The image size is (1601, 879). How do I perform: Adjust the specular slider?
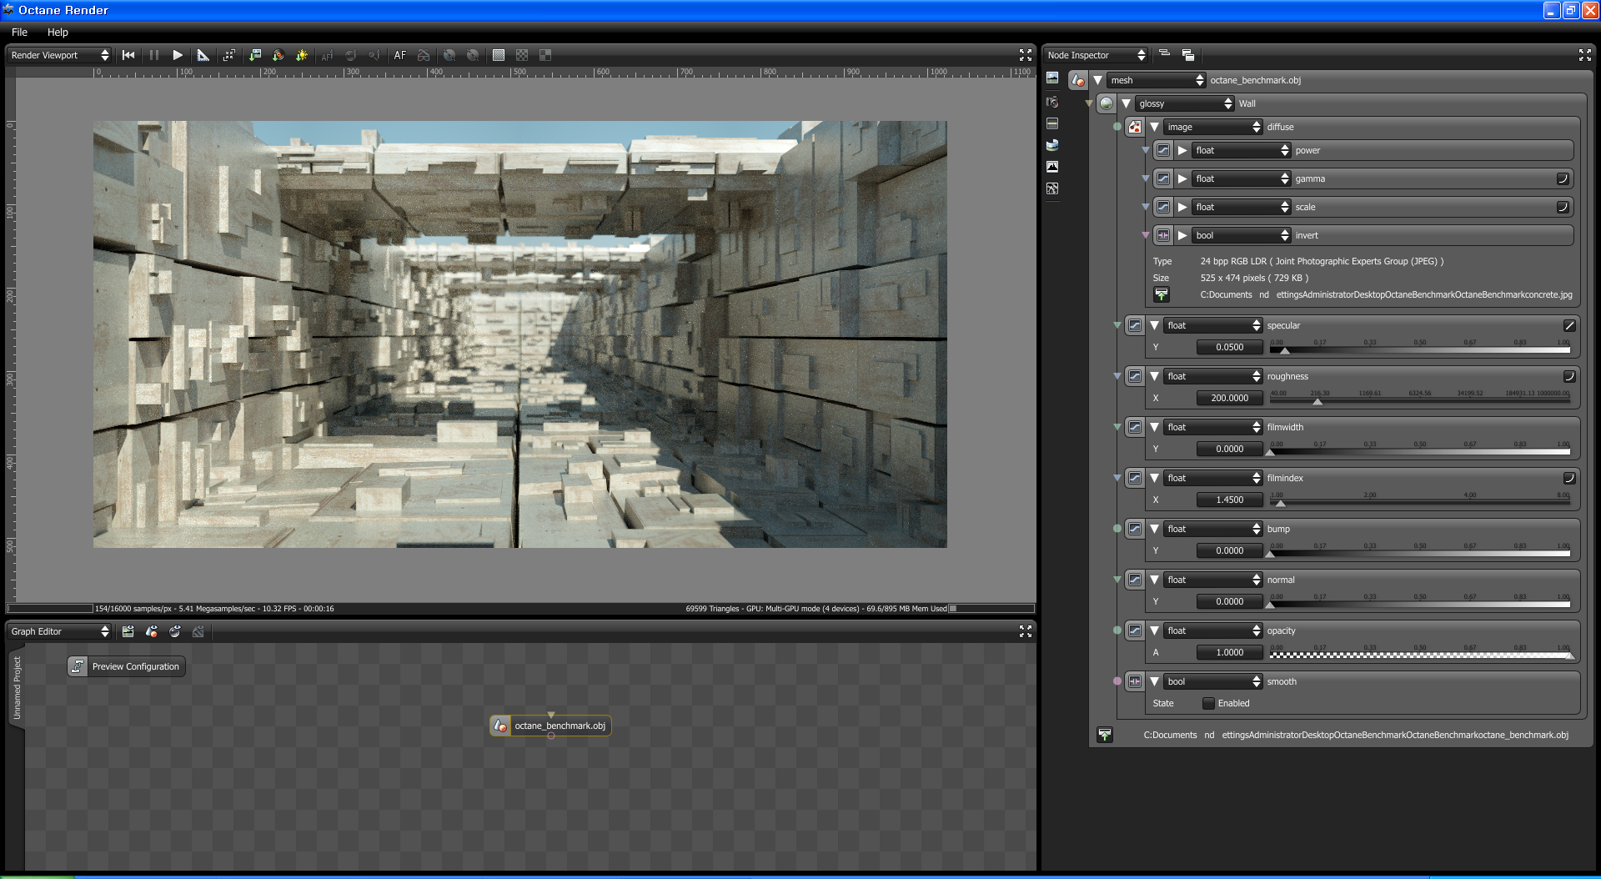click(1419, 348)
